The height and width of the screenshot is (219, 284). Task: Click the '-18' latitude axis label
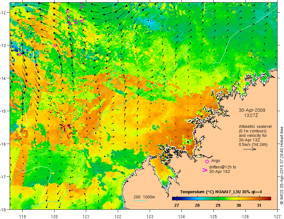[4, 209]
